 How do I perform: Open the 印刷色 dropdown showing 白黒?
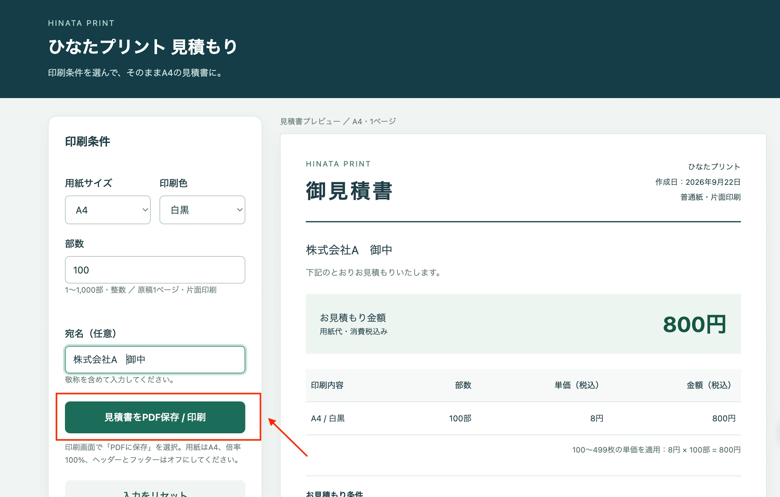pos(202,210)
